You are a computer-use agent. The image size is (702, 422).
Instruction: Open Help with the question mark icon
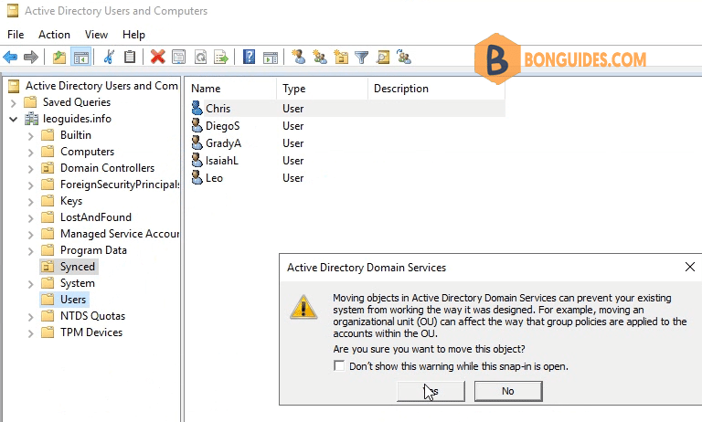click(x=249, y=58)
